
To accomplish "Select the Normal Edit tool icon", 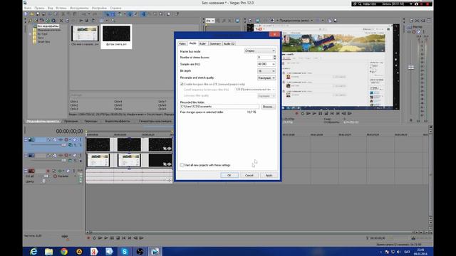I will (143, 14).
